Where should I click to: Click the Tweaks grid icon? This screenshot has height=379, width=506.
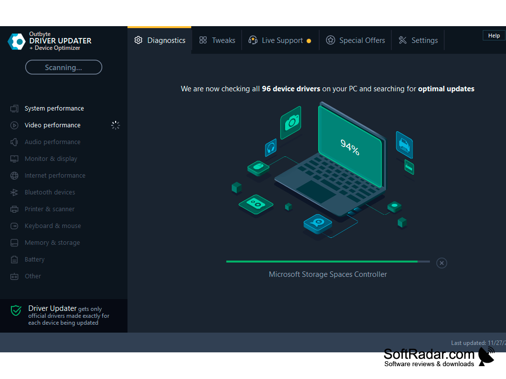pyautogui.click(x=203, y=40)
